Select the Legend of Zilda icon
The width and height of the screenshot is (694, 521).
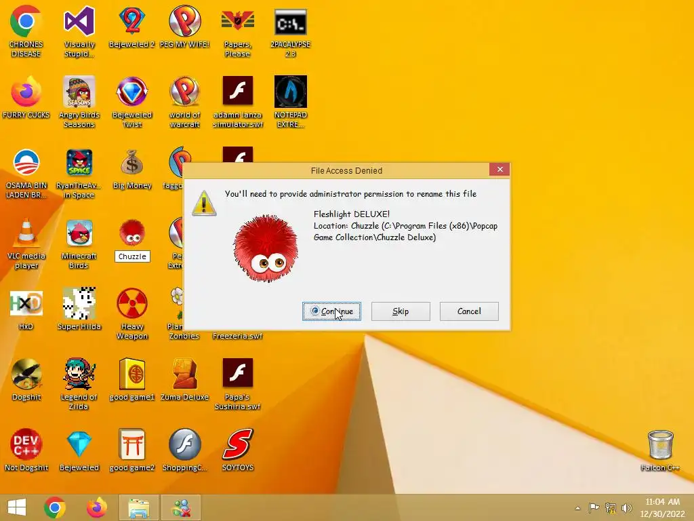79,374
